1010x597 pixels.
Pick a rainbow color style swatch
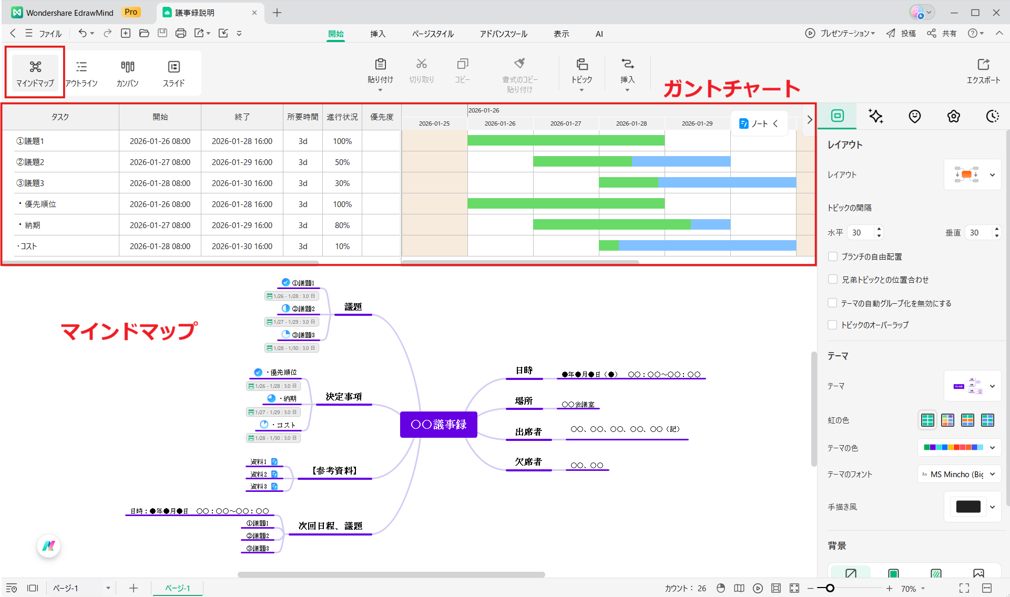[x=927, y=420]
